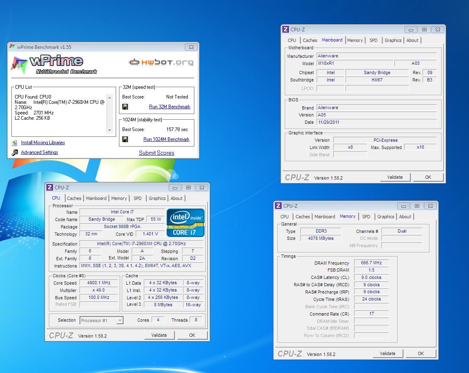Close the wPrime Benchmark window
The image size is (469, 373).
click(x=191, y=47)
